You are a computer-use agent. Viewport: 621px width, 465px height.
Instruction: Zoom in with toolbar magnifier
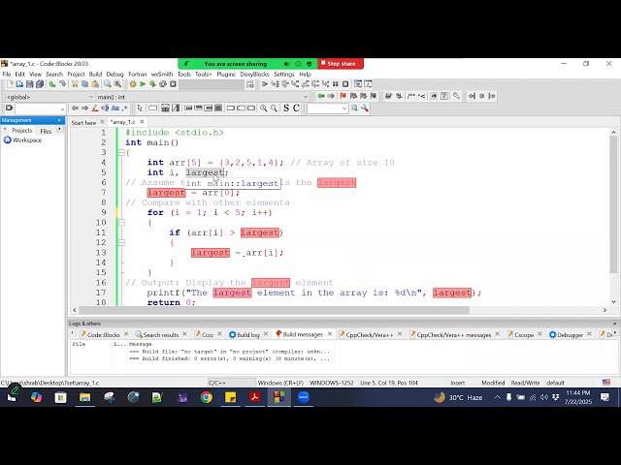pos(263,108)
